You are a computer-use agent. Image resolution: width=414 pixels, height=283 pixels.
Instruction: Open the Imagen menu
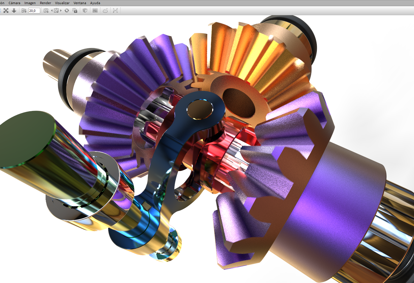[x=30, y=3]
